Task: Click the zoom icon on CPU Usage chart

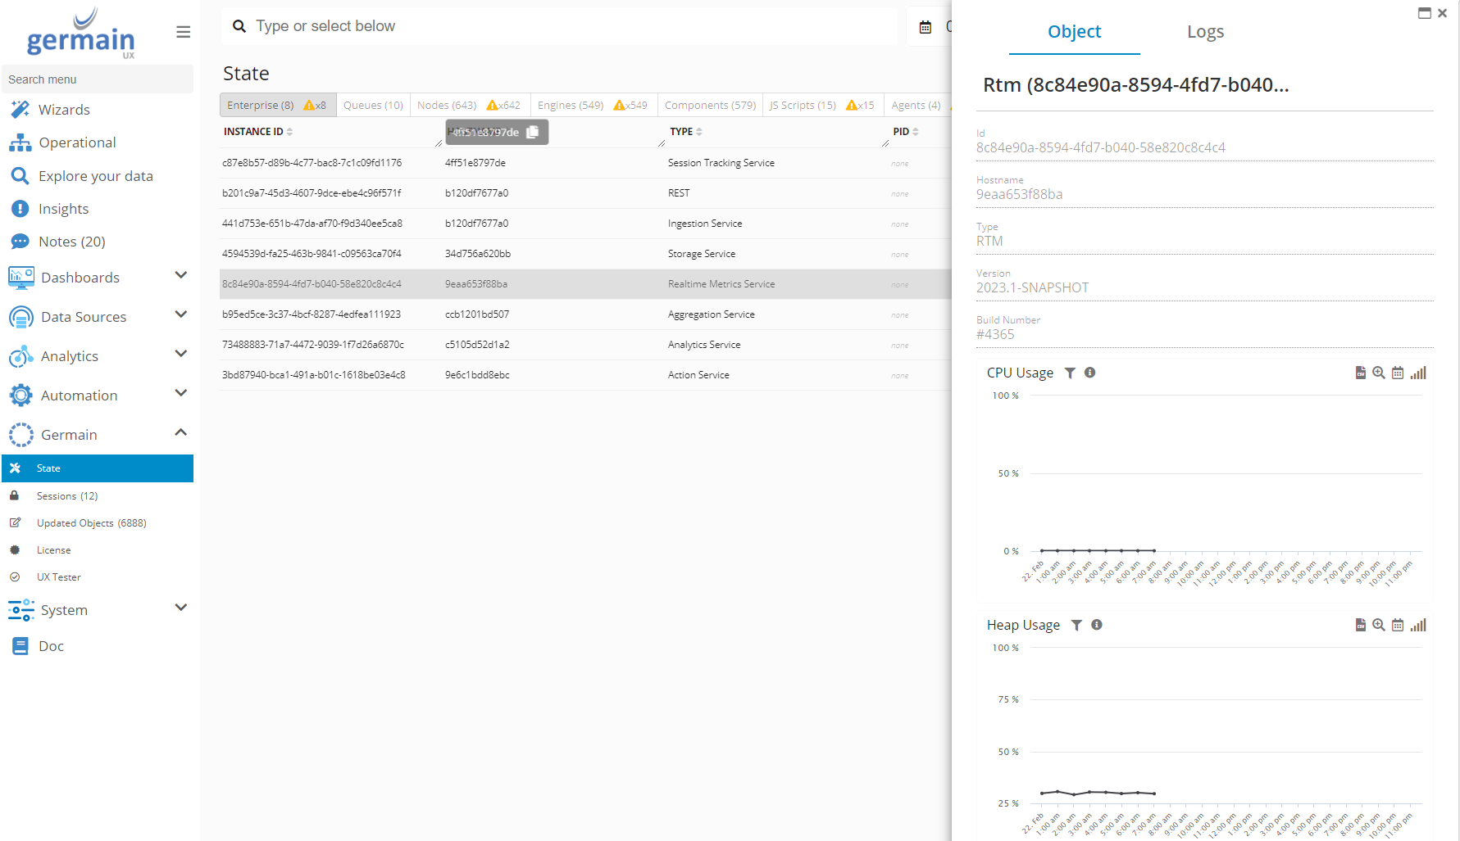Action: [x=1379, y=373]
